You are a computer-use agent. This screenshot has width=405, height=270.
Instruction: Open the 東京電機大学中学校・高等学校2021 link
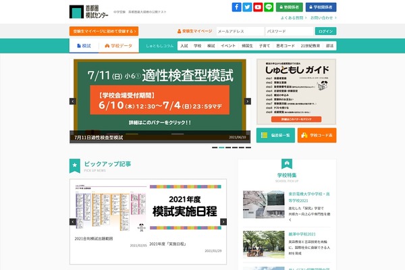[x=309, y=197]
